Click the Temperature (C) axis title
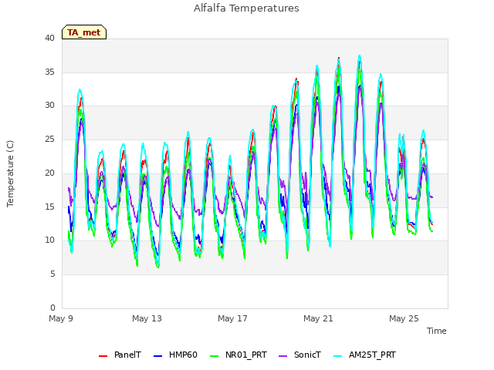This screenshot has width=494, height=370. point(10,173)
